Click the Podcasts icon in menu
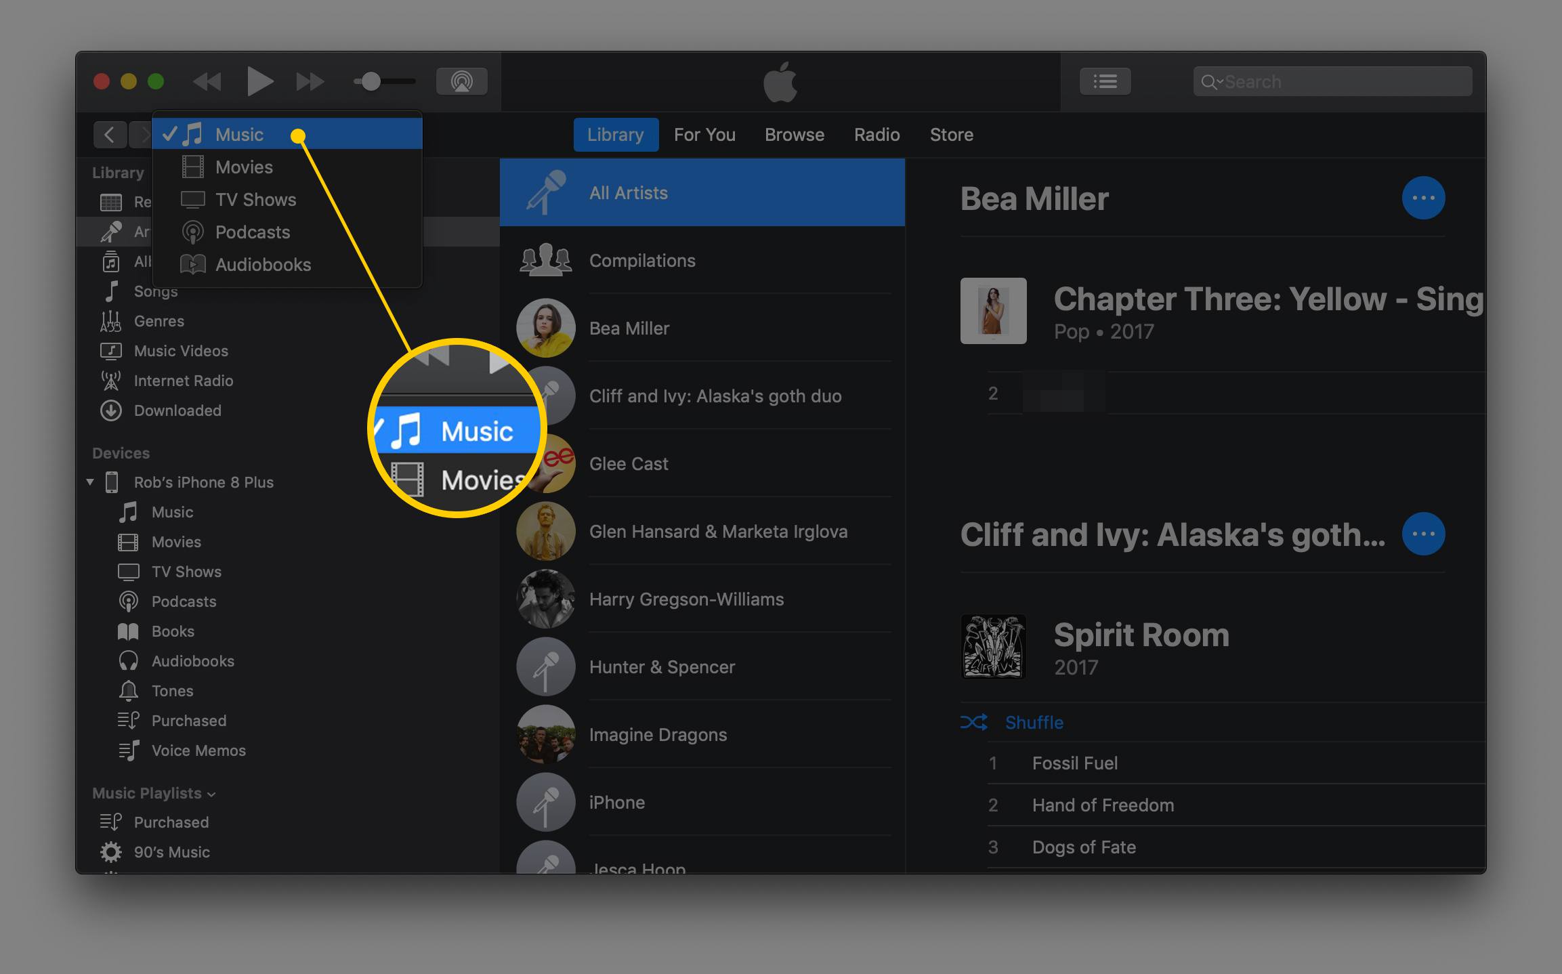This screenshot has height=974, width=1562. tap(193, 231)
